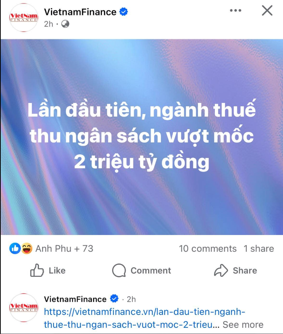This screenshot has width=283, height=334.
Task: Close the post with the X icon
Action: (267, 10)
